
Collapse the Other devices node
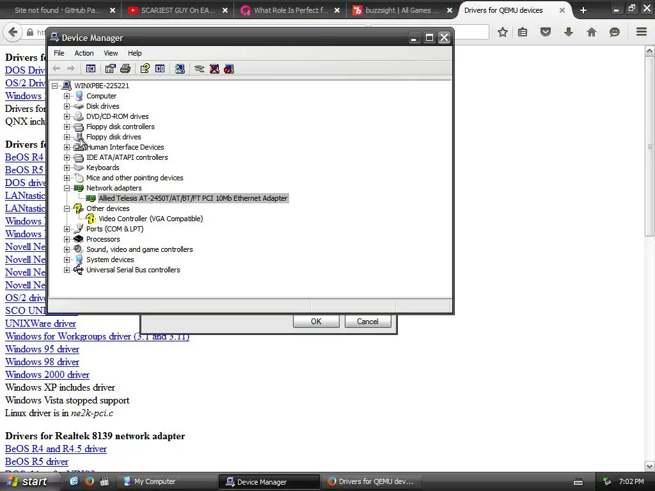pos(67,209)
